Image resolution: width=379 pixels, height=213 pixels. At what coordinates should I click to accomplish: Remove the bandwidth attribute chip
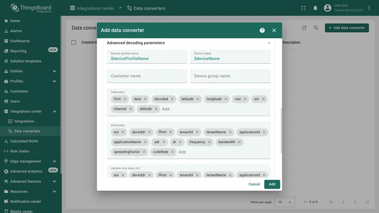click(239, 142)
